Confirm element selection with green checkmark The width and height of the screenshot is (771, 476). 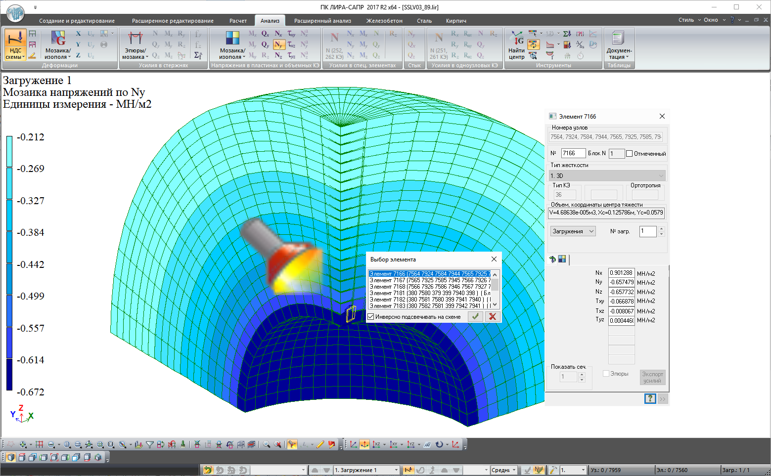pyautogui.click(x=475, y=317)
